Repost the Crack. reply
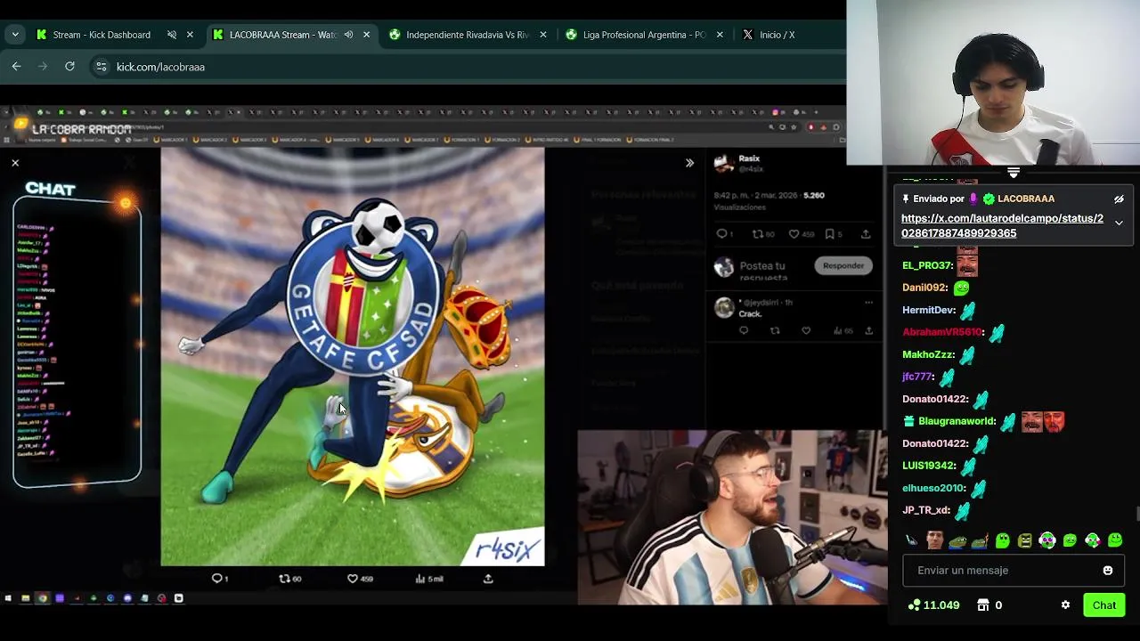The width and height of the screenshot is (1140, 641). pyautogui.click(x=775, y=330)
